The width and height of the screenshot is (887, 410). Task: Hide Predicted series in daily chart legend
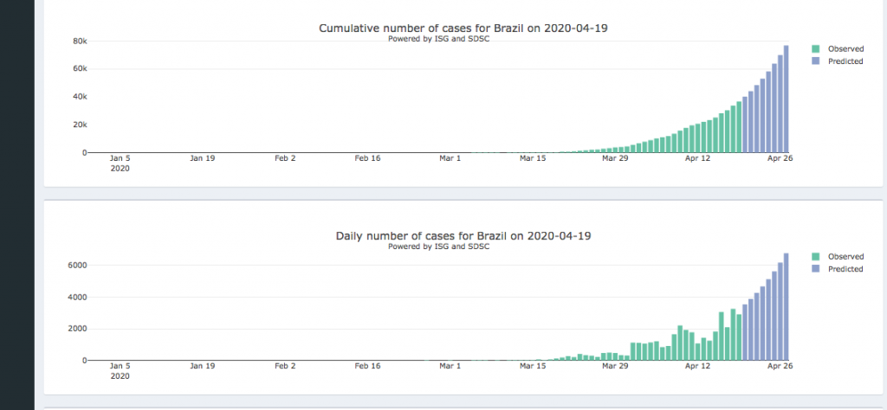coord(845,269)
